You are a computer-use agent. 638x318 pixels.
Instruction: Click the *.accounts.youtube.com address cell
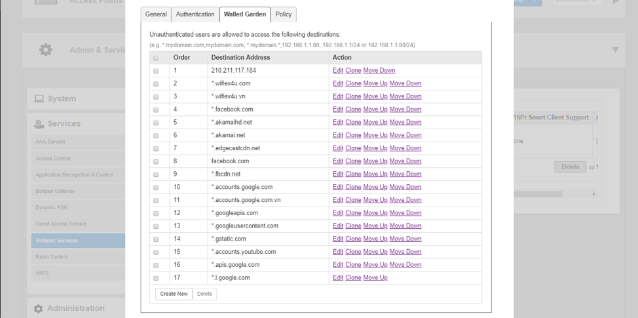coord(268,252)
